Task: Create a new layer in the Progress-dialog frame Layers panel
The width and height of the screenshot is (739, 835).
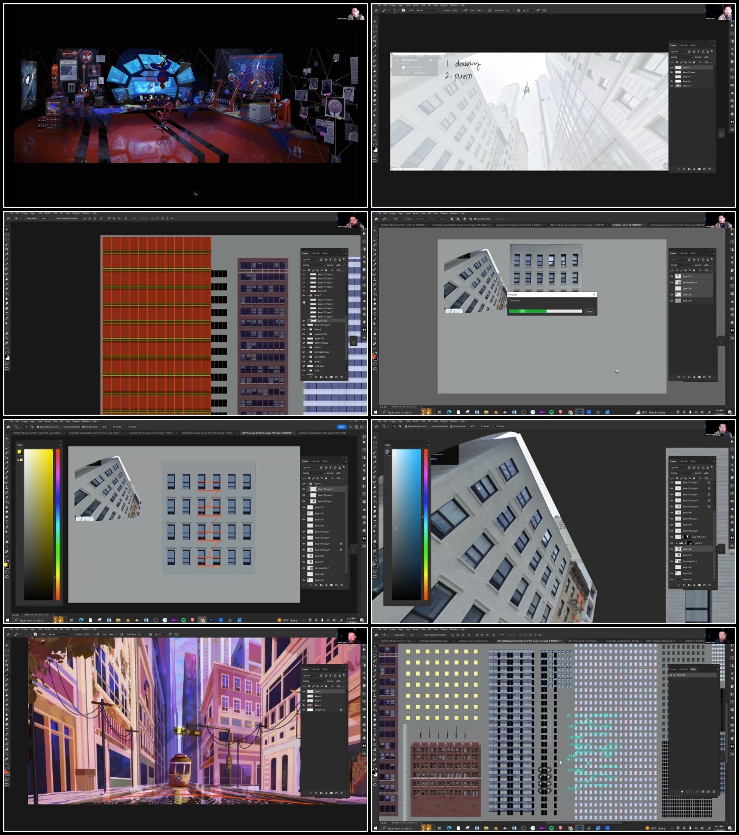Action: coord(704,377)
